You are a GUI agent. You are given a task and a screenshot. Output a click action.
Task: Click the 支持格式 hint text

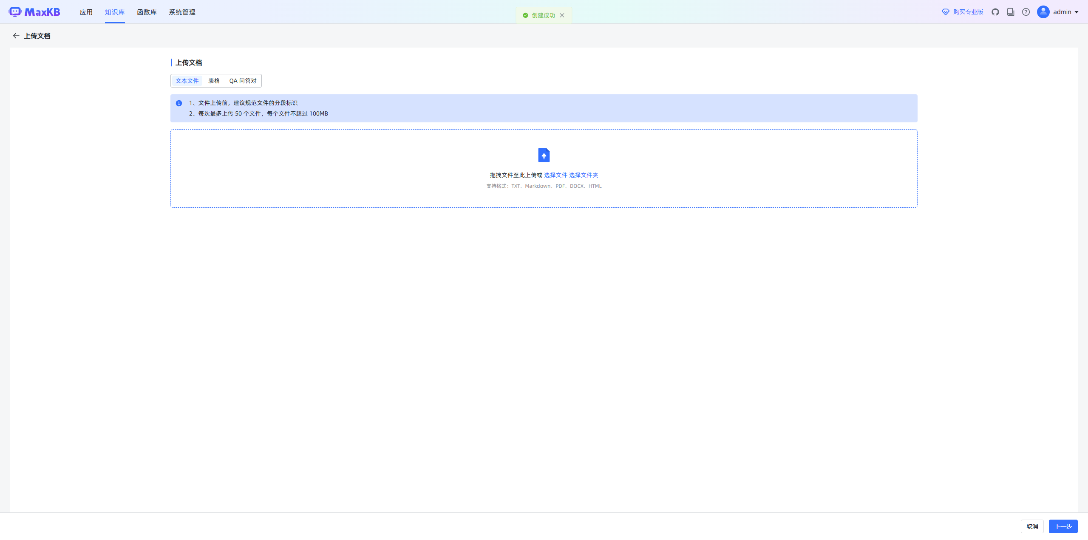click(x=544, y=186)
